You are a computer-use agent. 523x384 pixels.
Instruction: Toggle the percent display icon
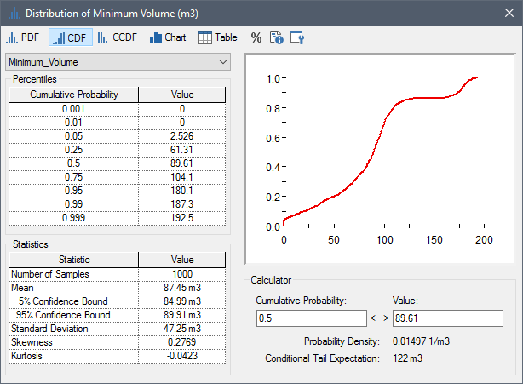256,37
